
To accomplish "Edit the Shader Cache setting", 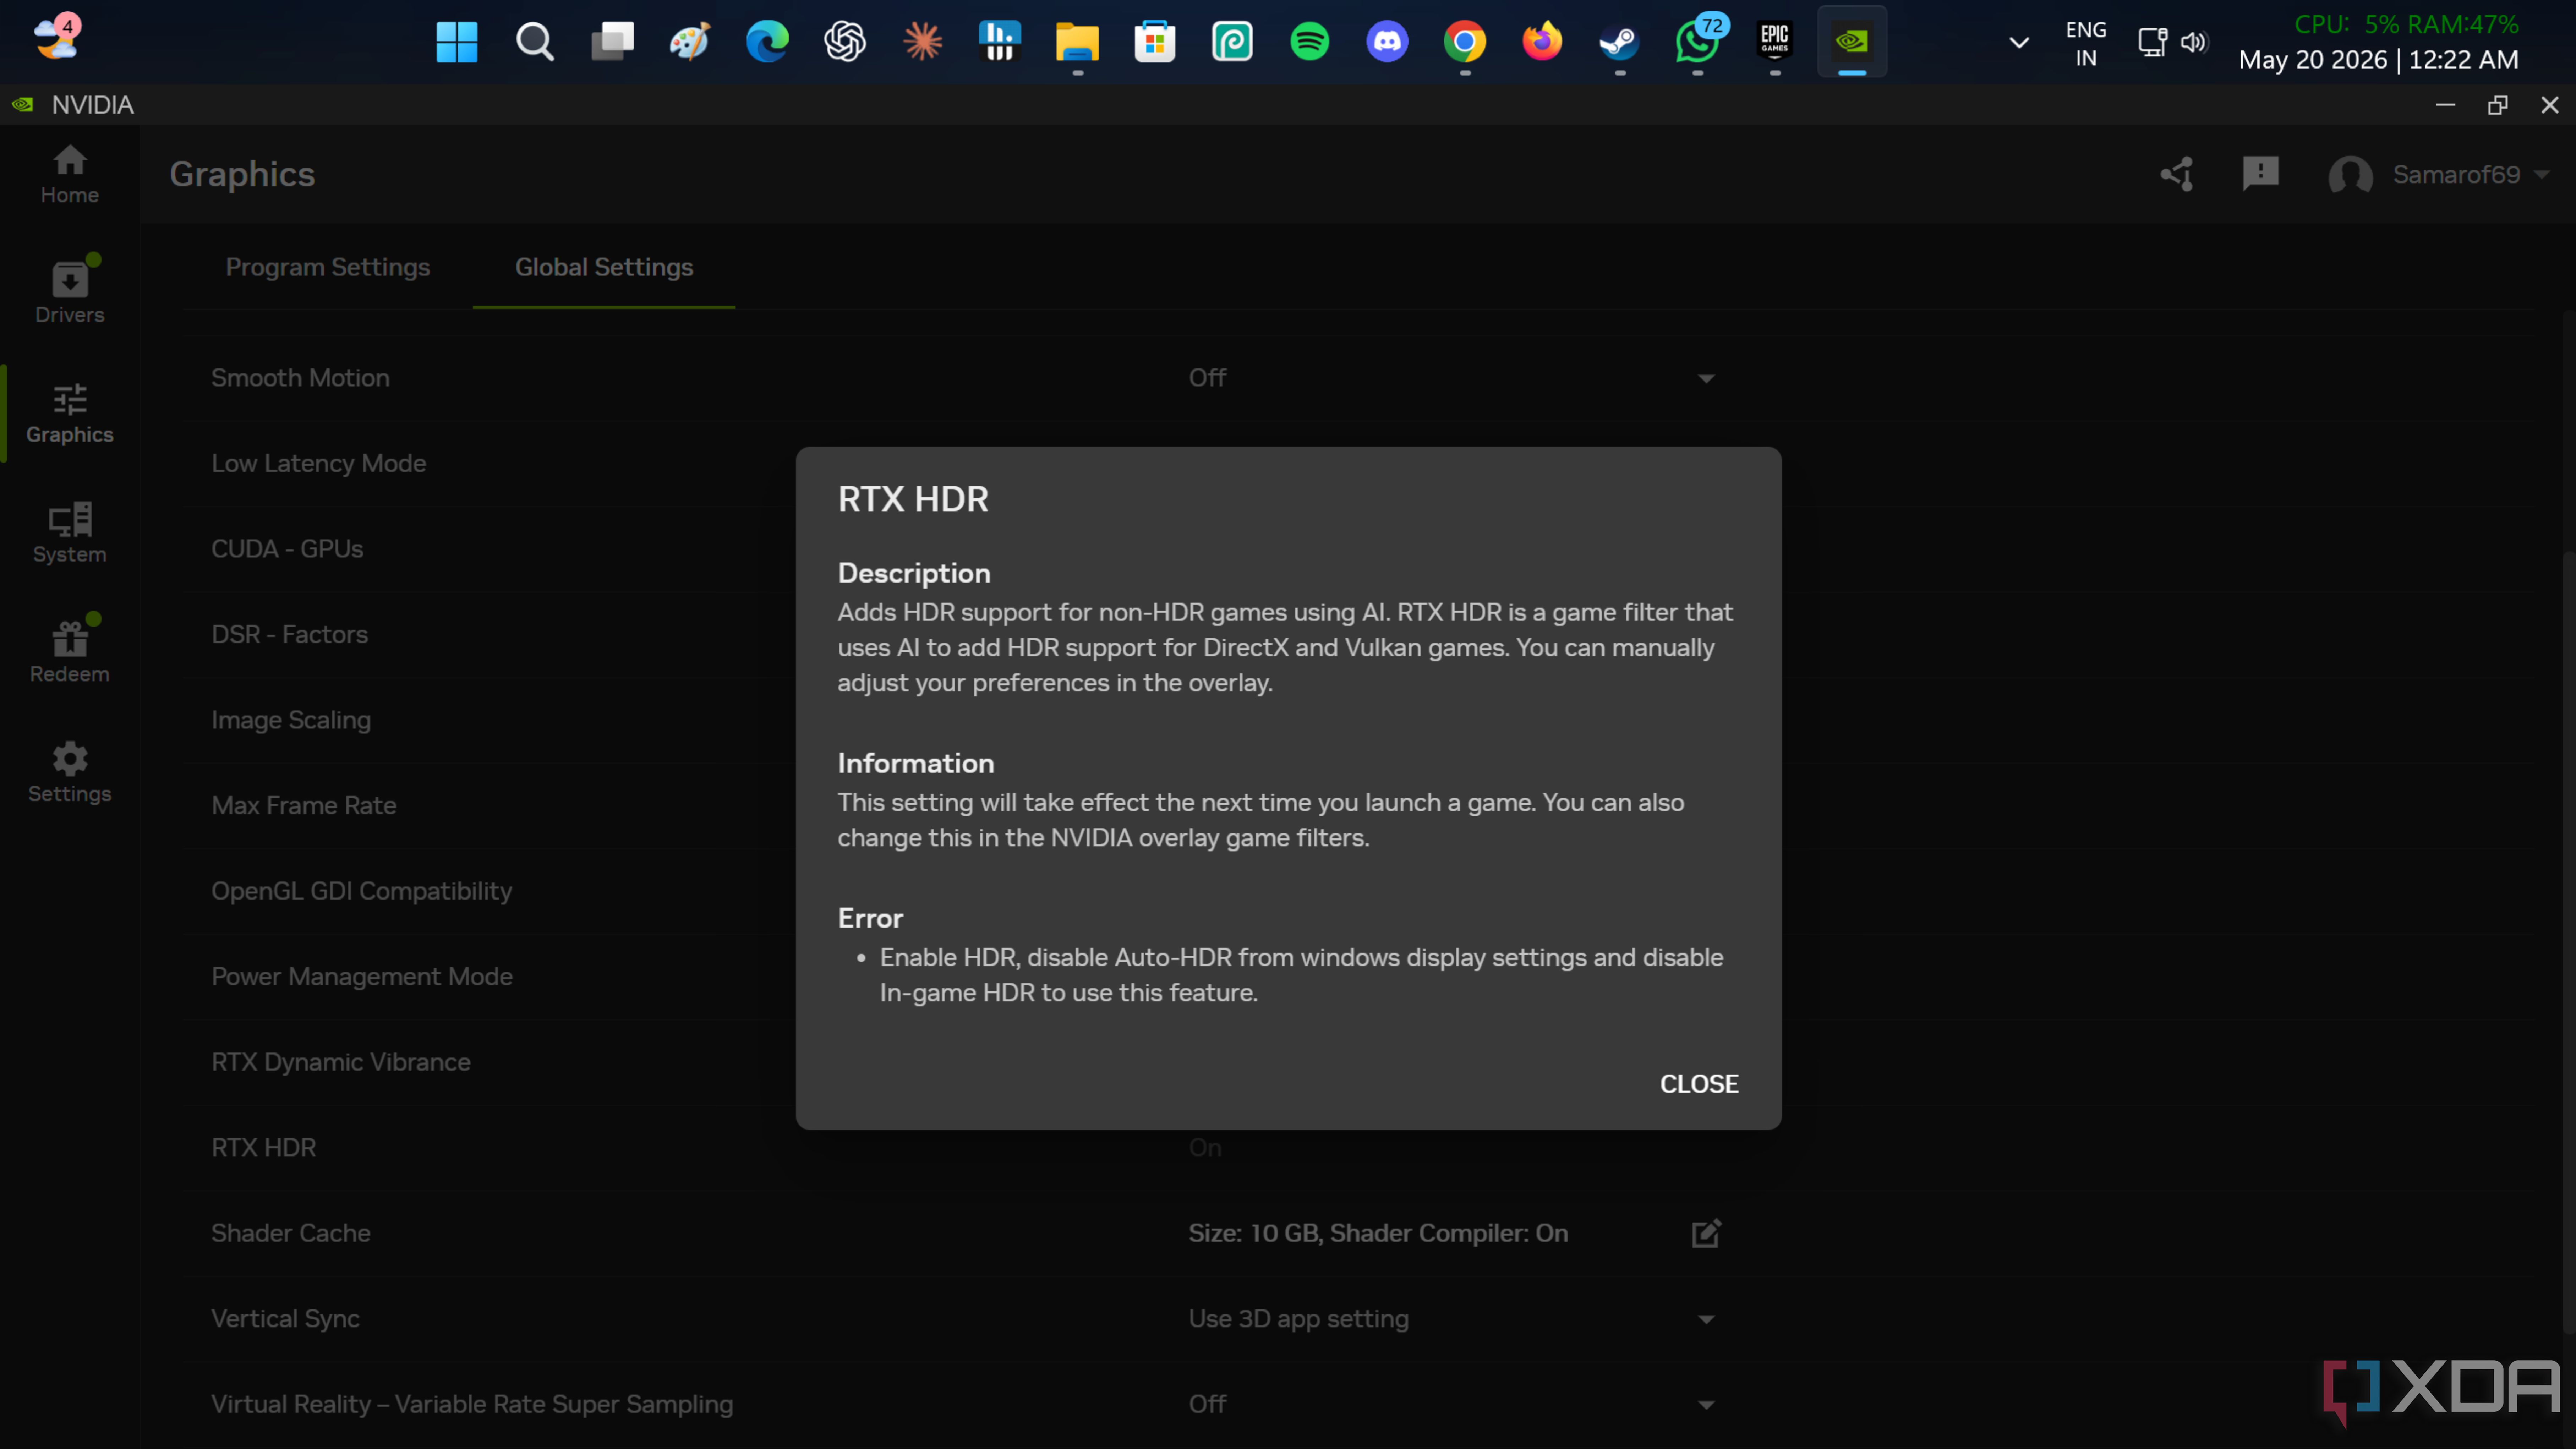I will 1706,1233.
